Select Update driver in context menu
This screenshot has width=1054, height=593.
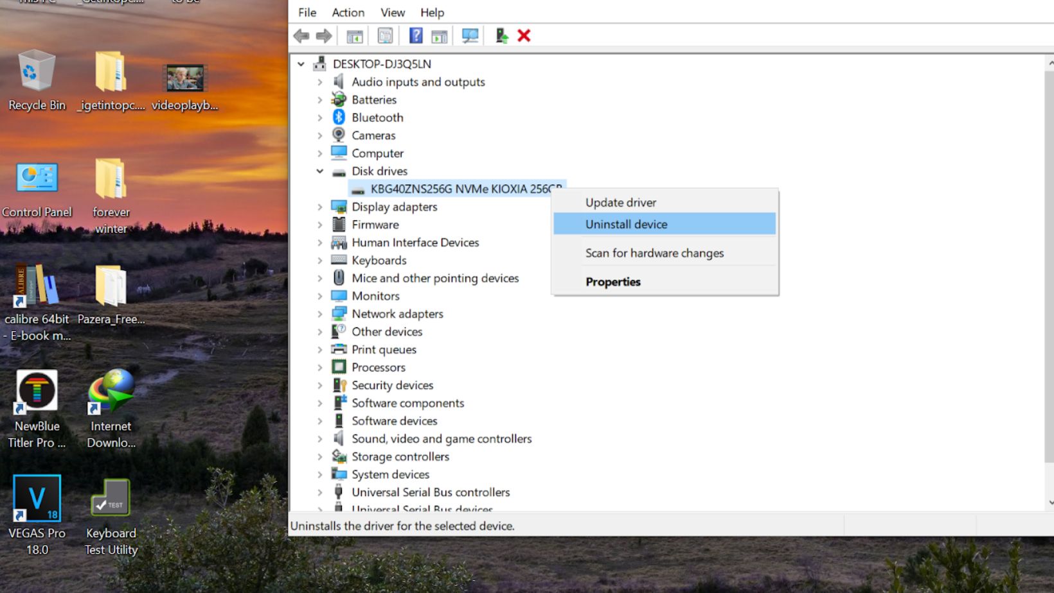pyautogui.click(x=620, y=202)
